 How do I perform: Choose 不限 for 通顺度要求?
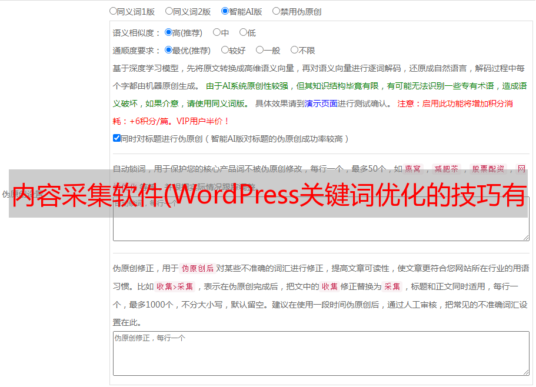[294, 50]
